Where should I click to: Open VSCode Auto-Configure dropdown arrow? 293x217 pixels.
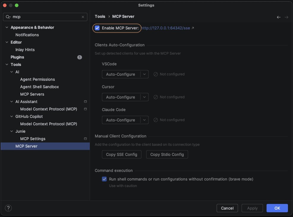click(144, 74)
